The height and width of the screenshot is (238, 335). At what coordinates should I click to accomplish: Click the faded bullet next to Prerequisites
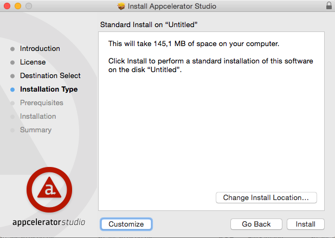pos(12,103)
